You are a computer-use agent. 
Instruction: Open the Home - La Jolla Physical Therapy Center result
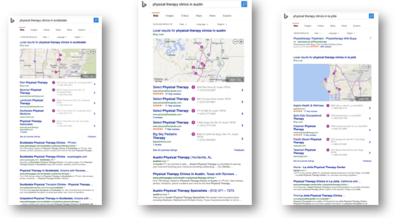319,167
